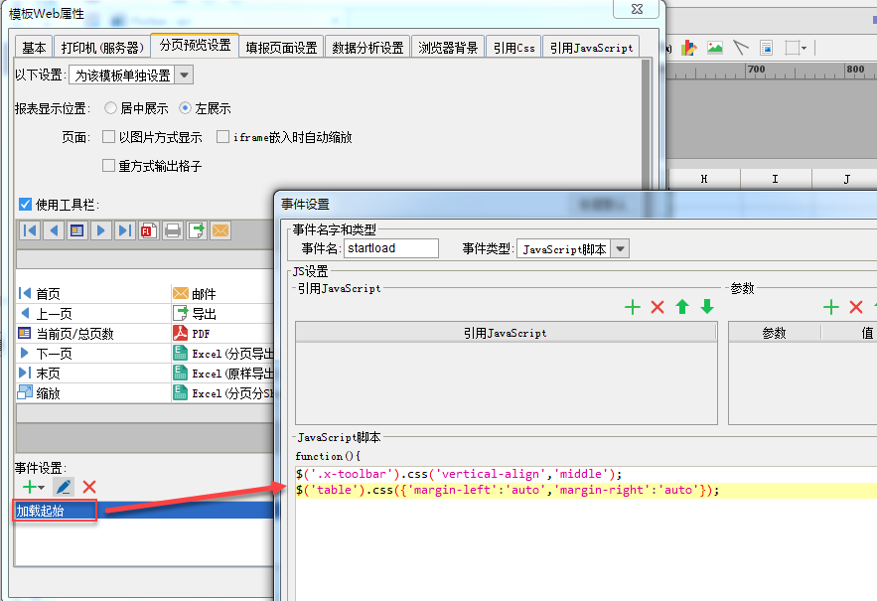877x601 pixels.
Task: Select 导出 item in toolbar button list
Action: tap(222, 313)
